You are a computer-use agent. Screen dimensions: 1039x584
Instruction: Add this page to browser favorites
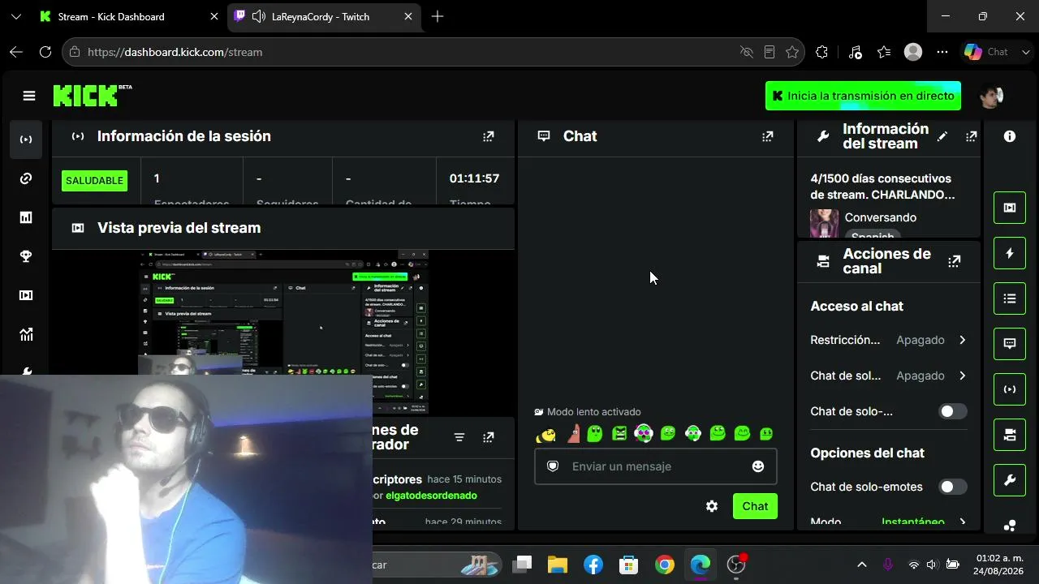tap(792, 52)
